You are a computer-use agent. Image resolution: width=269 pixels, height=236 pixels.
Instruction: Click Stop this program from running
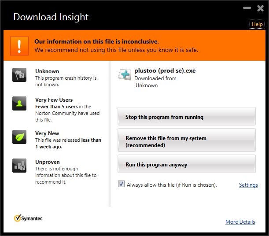point(187,116)
